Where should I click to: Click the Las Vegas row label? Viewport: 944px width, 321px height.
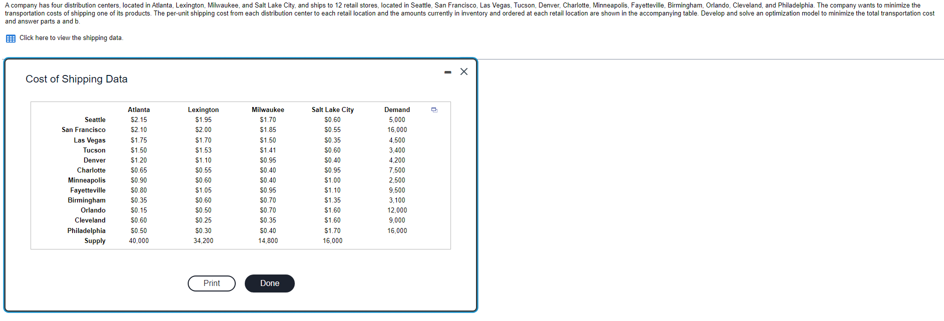[x=90, y=140]
